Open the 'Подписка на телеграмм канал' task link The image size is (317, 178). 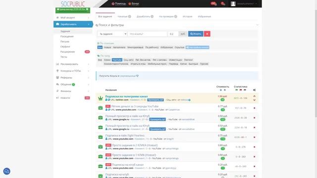coord(126,96)
